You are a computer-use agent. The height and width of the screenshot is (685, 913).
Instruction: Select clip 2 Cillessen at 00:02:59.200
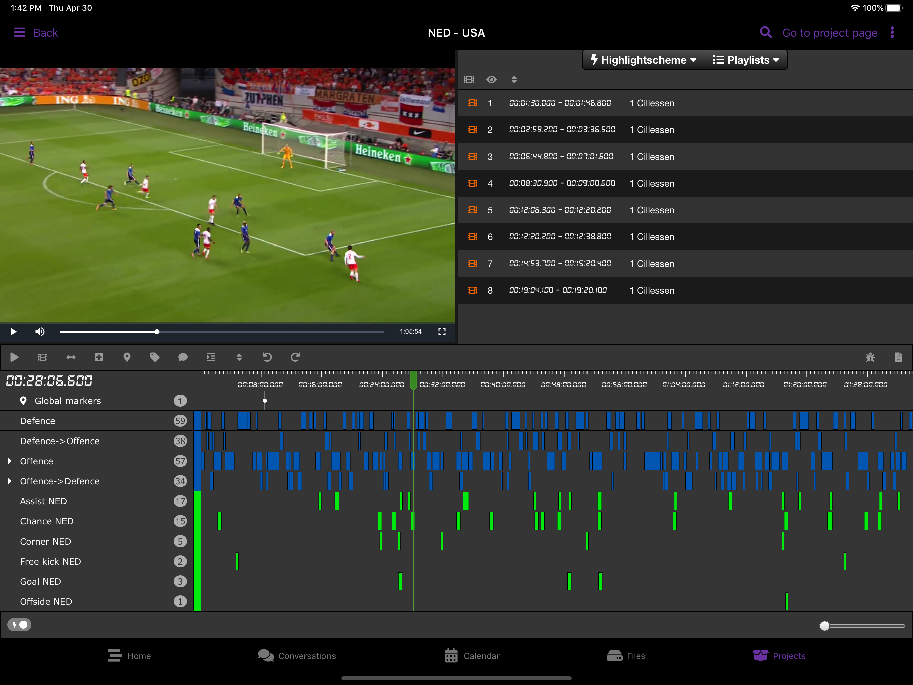[685, 130]
